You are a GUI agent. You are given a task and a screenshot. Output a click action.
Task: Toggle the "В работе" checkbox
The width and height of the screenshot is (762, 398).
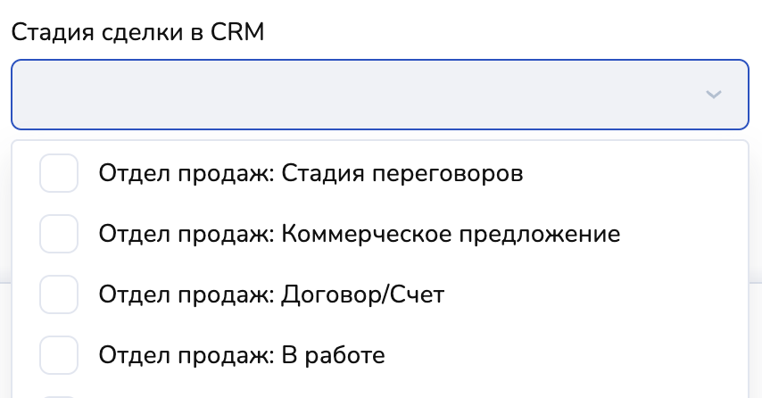click(60, 355)
